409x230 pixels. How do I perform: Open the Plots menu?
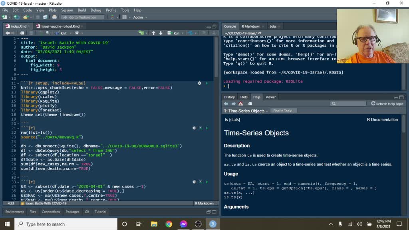(52, 10)
